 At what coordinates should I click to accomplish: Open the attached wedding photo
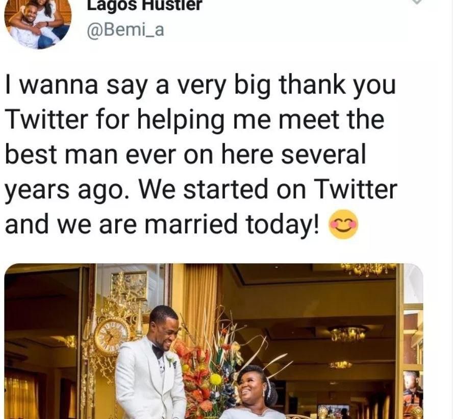pyautogui.click(x=214, y=341)
